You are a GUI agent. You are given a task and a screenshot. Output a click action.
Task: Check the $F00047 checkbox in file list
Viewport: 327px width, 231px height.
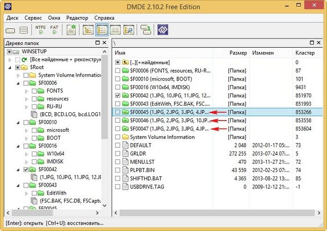pyautogui.click(x=117, y=129)
